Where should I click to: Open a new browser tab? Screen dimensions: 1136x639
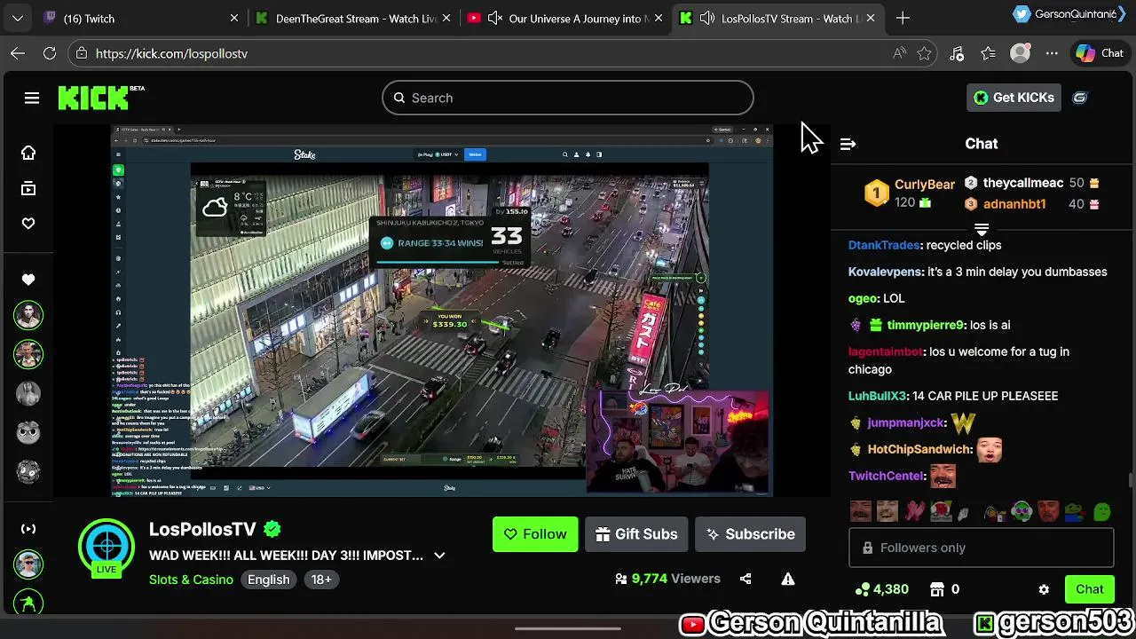903,18
